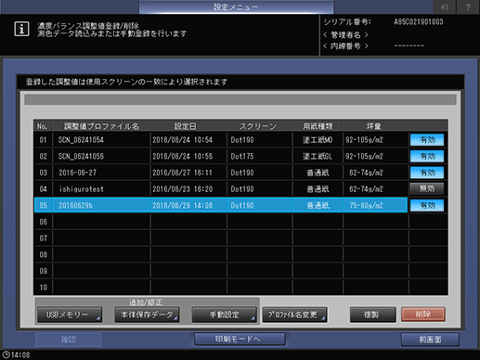Click the red 削除 delete button
This screenshot has height=360, width=480.
[x=423, y=315]
